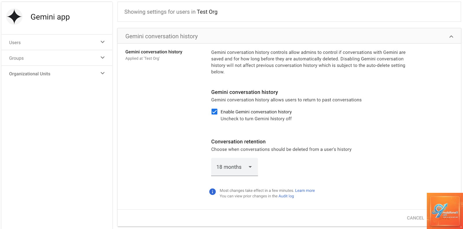Click the CANCEL button

[415, 218]
